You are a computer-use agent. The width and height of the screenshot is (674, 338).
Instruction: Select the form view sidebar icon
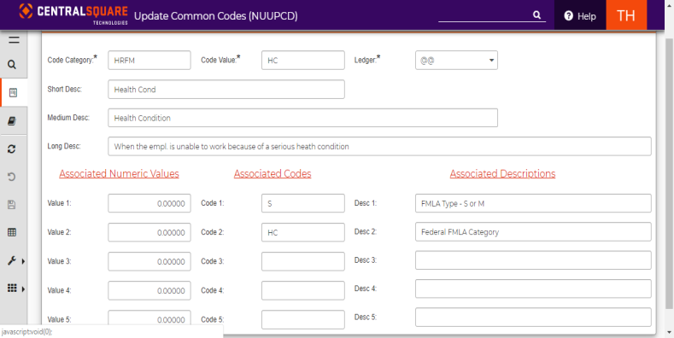click(x=14, y=93)
